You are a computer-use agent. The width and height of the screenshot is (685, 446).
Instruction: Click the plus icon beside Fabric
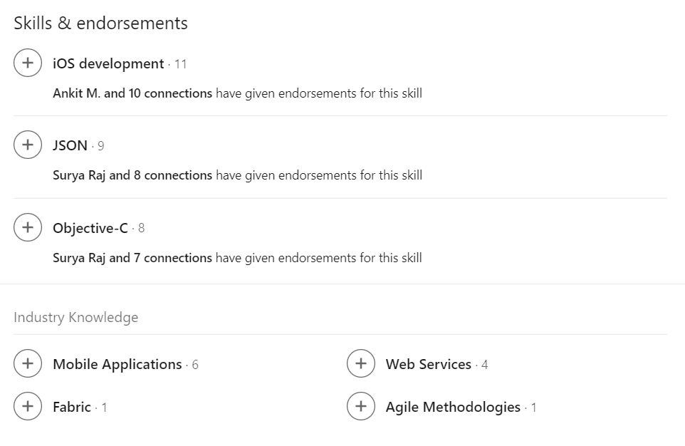[27, 406]
